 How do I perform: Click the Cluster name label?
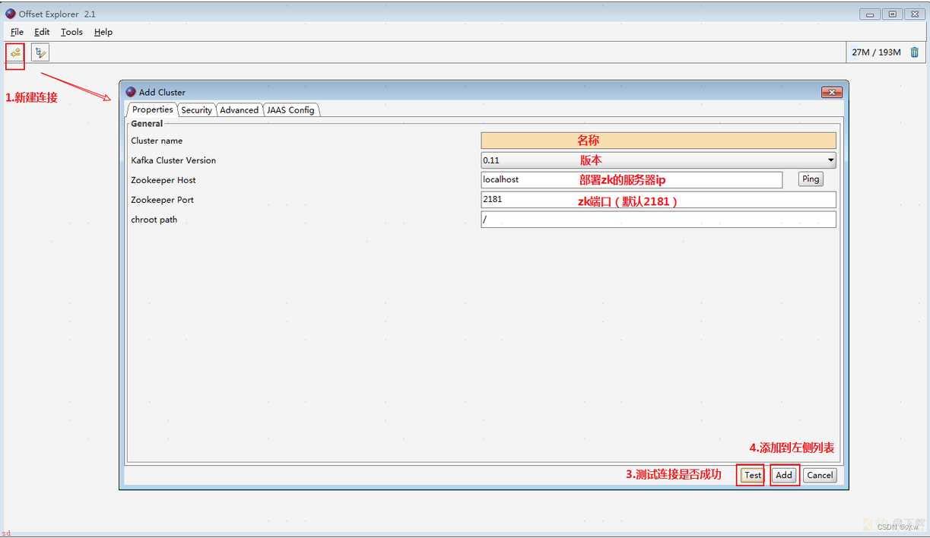[x=157, y=141]
